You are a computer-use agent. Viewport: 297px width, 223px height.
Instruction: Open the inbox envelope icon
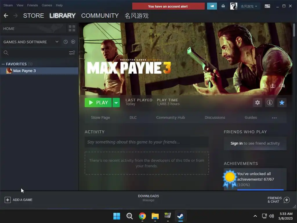(223, 6)
